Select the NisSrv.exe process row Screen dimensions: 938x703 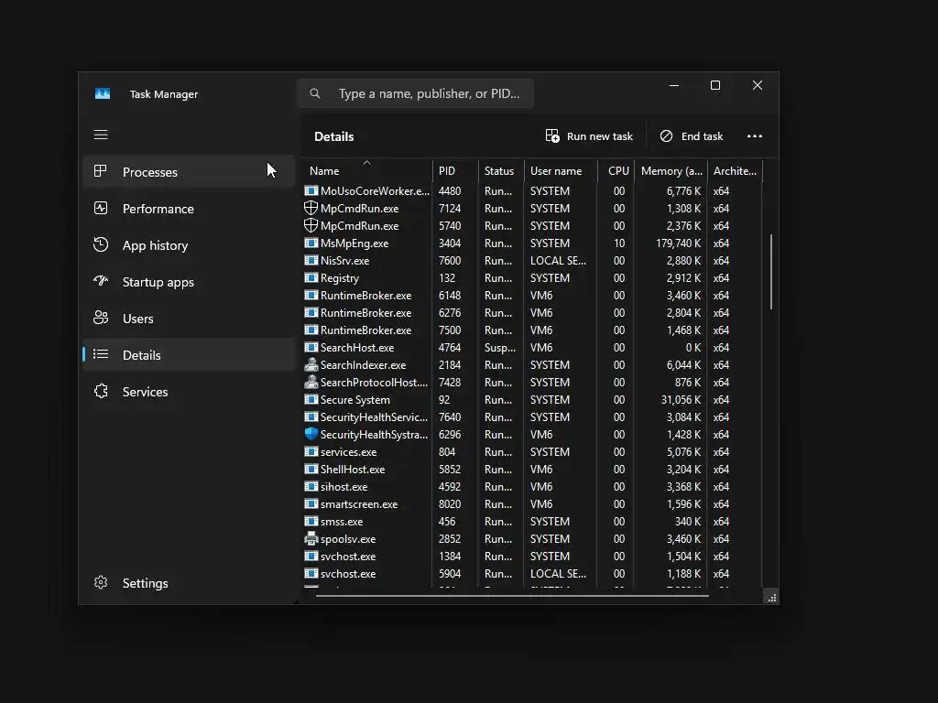pos(531,260)
